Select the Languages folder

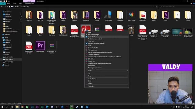[x=120, y=16]
